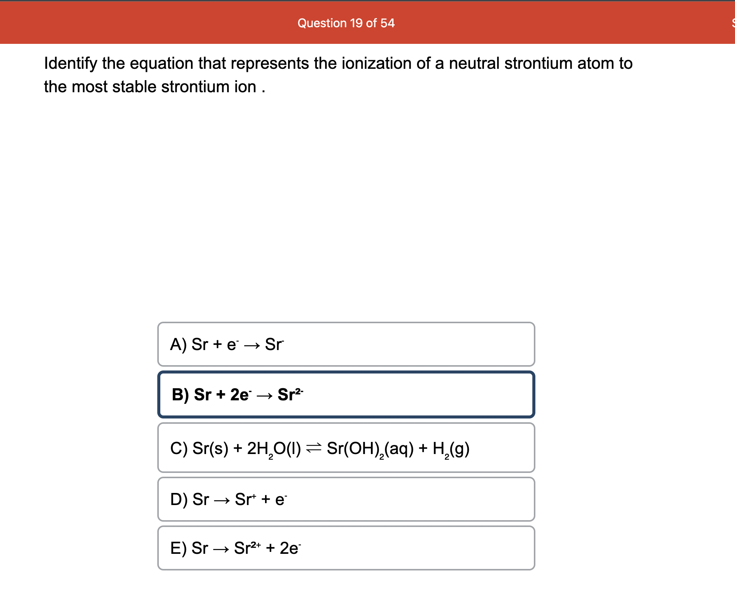Click the question text about strontium ionization
The height and width of the screenshot is (592, 735).
tap(337, 74)
